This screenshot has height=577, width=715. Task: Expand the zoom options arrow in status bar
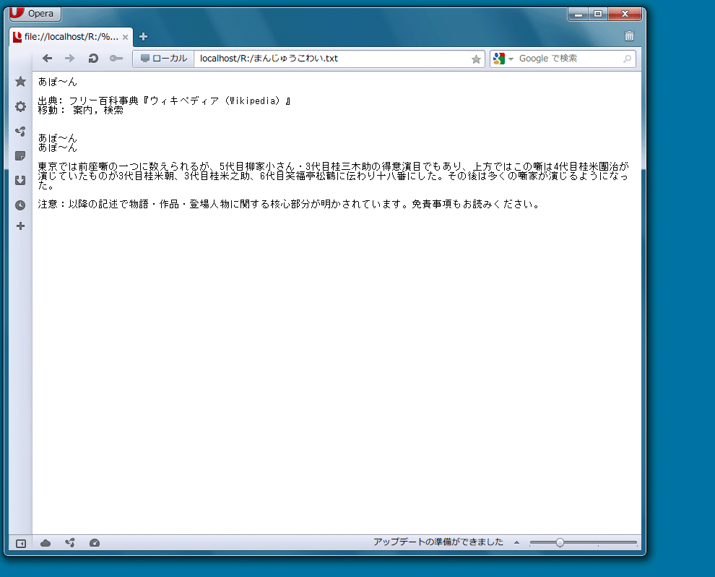tap(516, 542)
